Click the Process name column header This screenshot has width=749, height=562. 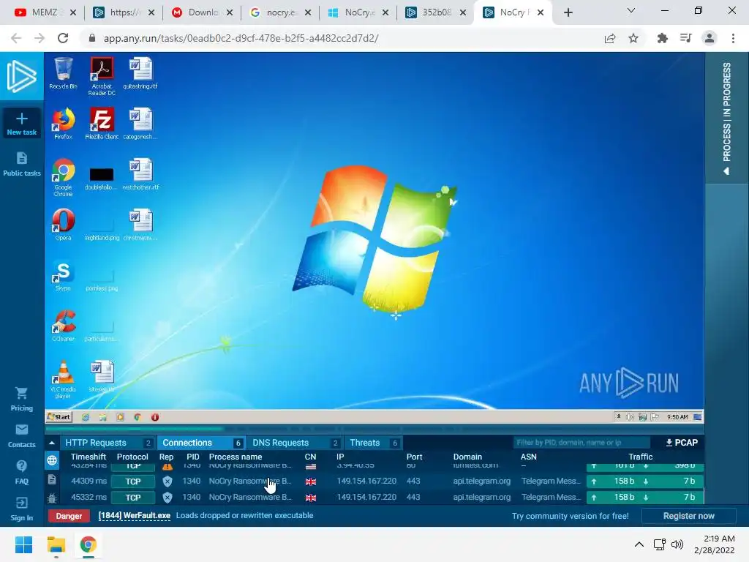pyautogui.click(x=235, y=457)
